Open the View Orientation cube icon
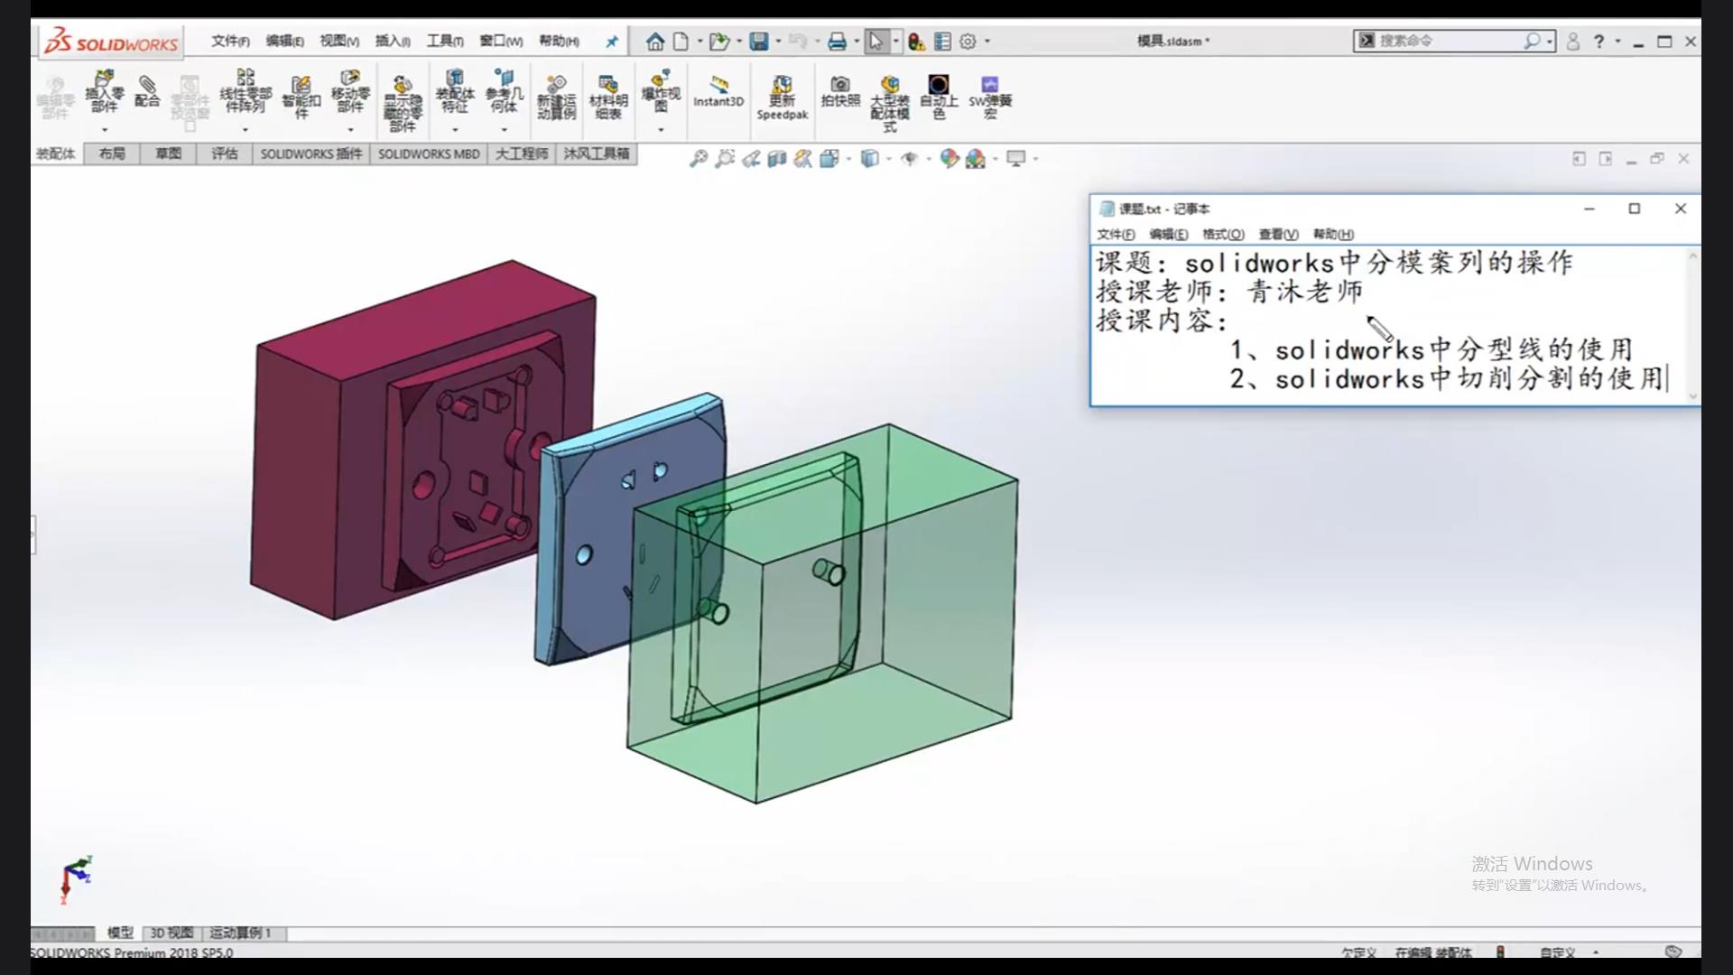 (x=829, y=159)
